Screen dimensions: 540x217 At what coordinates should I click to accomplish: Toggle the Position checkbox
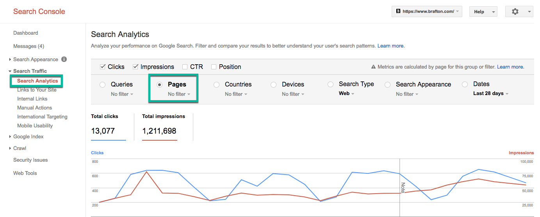[214, 67]
